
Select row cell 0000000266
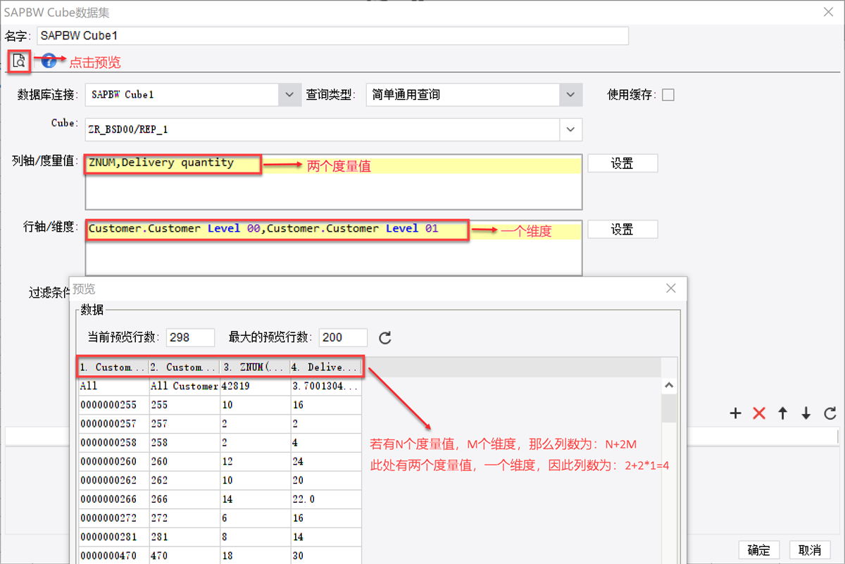[x=113, y=499]
